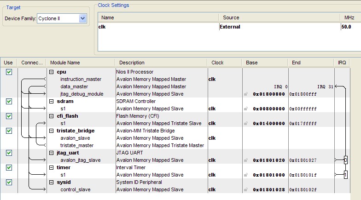Lock the timer s1 base address 0x01801000

(x=247, y=175)
